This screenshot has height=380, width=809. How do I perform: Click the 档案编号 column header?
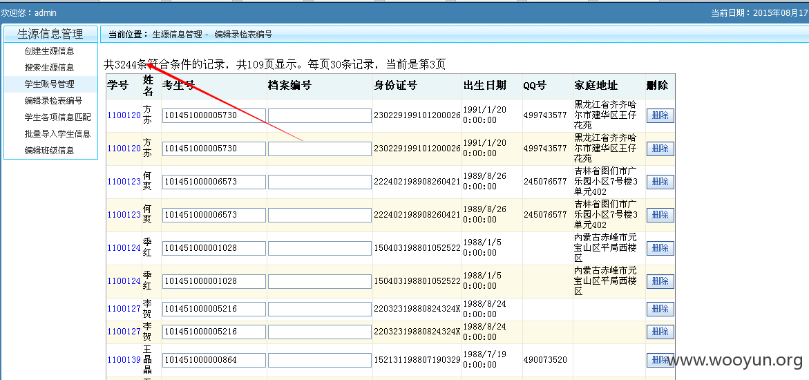pyautogui.click(x=289, y=86)
